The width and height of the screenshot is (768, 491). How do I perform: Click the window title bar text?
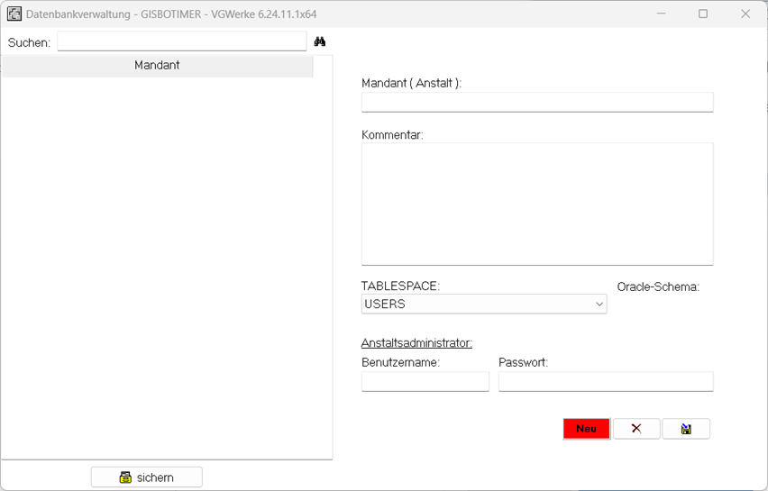(x=171, y=14)
